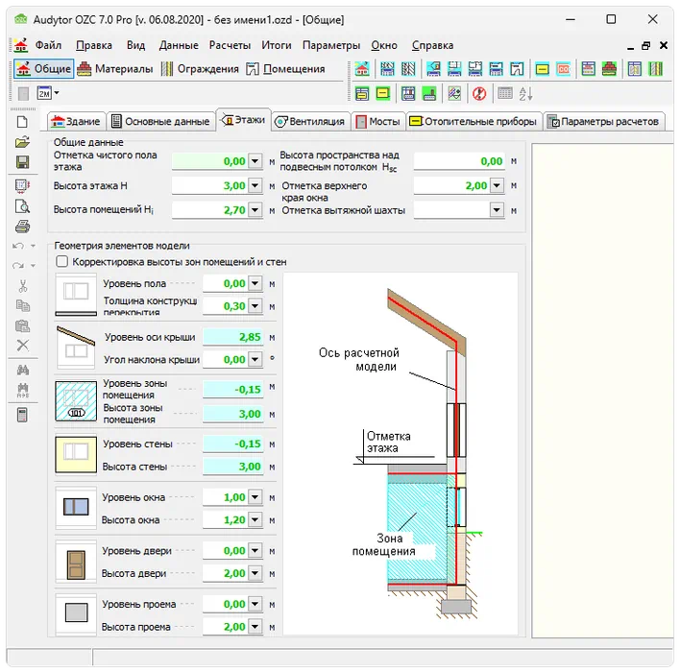Screen dimensions: 680x672
Task: Switch to the Мосты tab
Action: click(378, 121)
